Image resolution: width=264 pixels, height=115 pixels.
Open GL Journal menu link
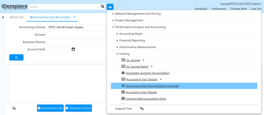[x=133, y=60]
